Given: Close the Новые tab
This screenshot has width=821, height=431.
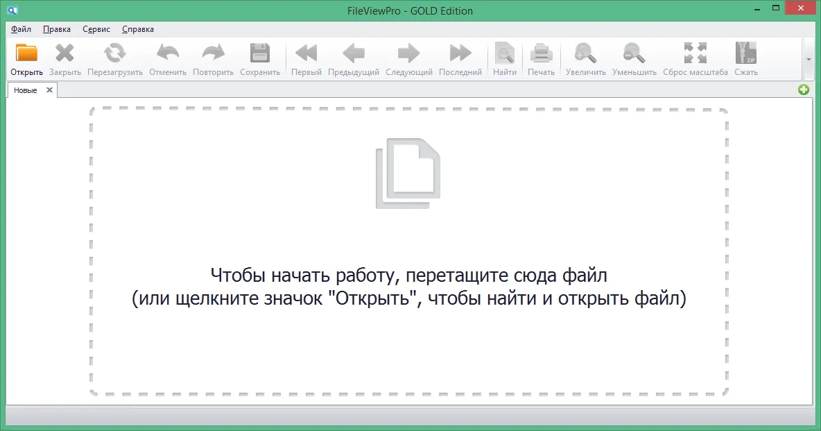Looking at the screenshot, I should (49, 90).
